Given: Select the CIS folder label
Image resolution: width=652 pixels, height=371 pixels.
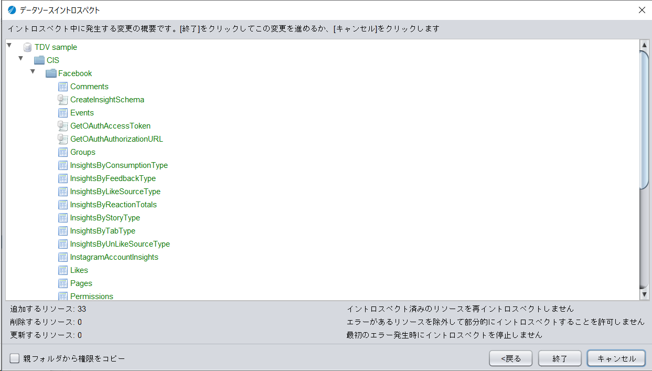Looking at the screenshot, I should pyautogui.click(x=53, y=60).
